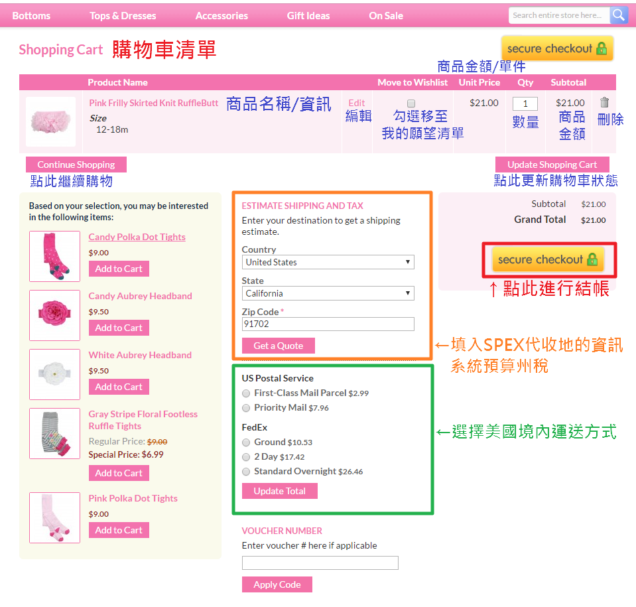This screenshot has width=636, height=607.
Task: Click the Gray Stripe Floral Tights image
Action: (x=55, y=433)
